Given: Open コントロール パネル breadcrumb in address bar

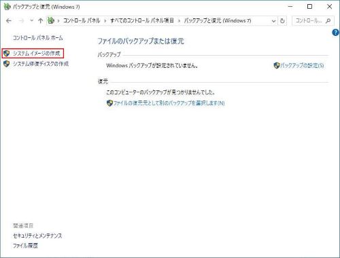Looking at the screenshot, I should click(82, 20).
